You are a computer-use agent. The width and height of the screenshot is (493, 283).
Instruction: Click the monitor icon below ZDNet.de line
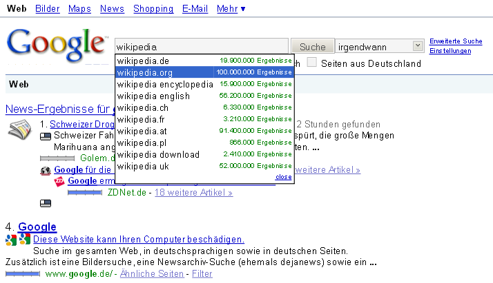[x=46, y=203]
